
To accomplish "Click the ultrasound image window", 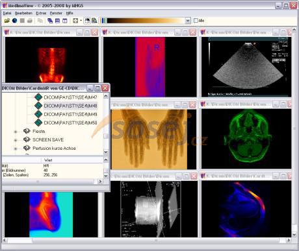I will pos(246,67).
